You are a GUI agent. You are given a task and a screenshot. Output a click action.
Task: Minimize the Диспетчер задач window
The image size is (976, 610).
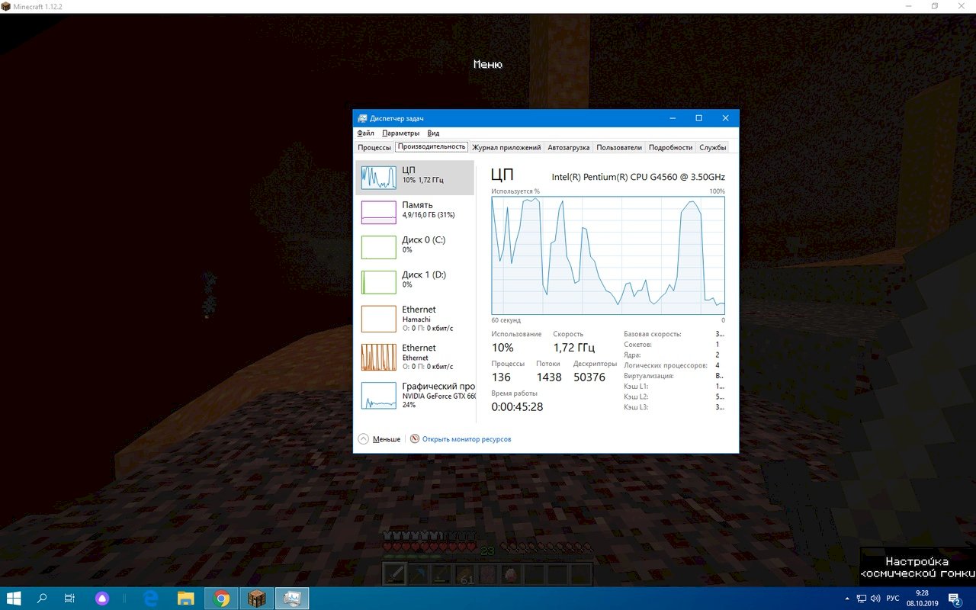coord(673,118)
